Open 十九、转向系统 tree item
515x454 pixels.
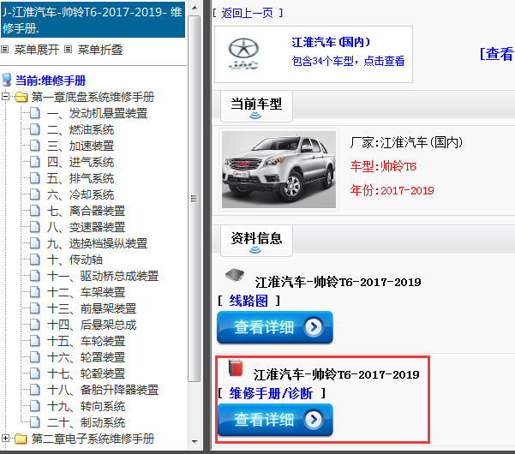tap(86, 406)
